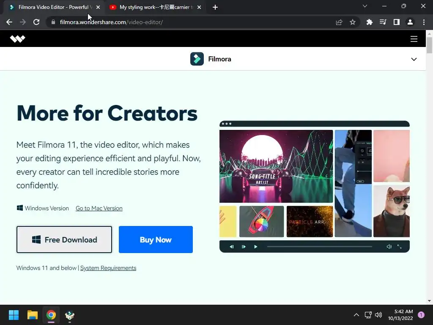Open the media control playlist icon
The width and height of the screenshot is (433, 325).
tap(383, 22)
